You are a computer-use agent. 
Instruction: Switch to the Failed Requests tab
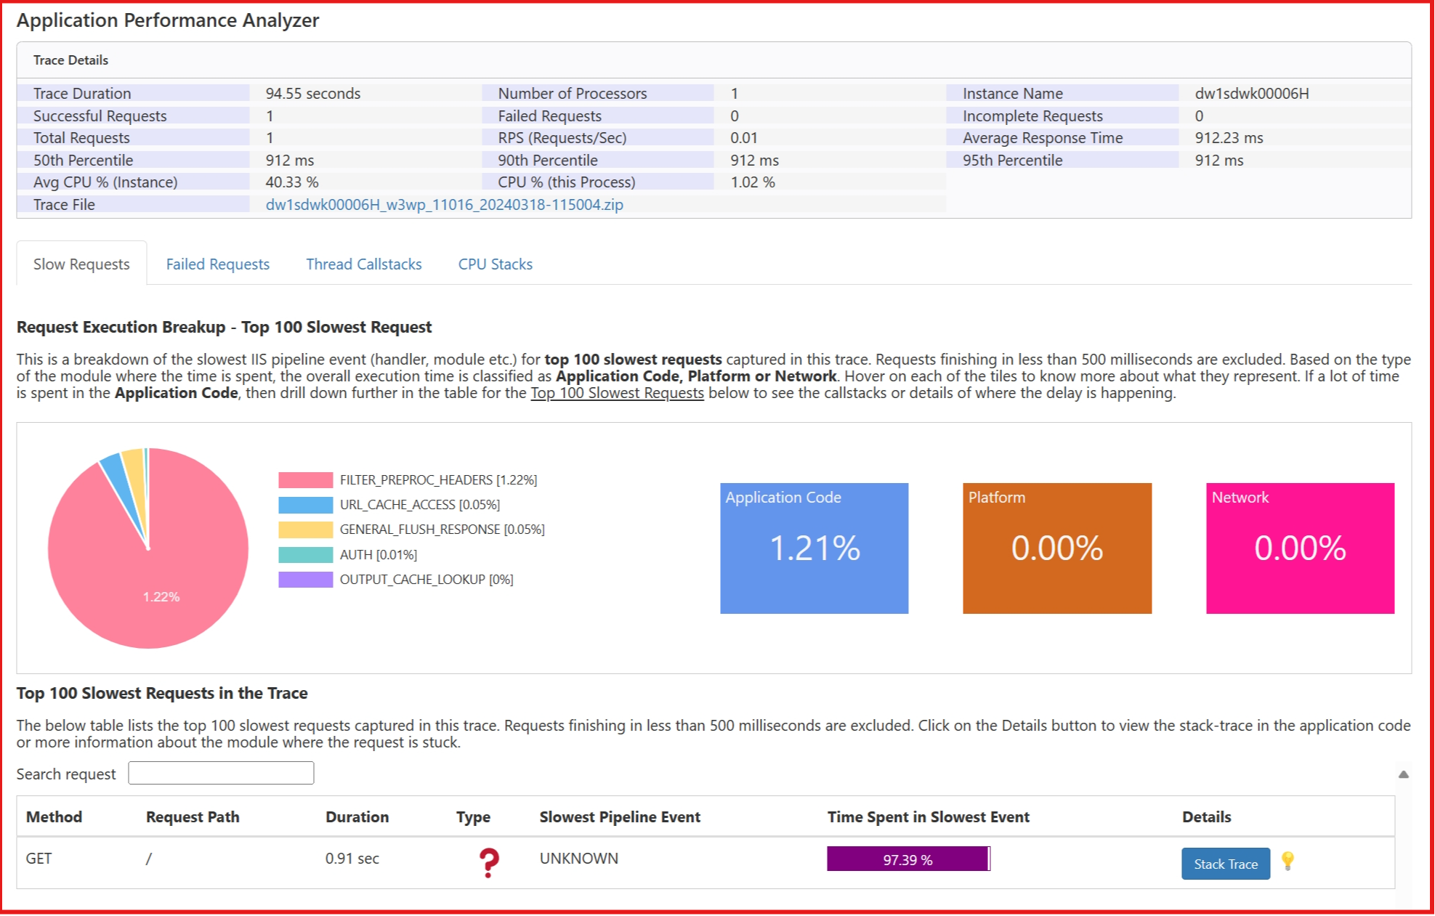(217, 264)
